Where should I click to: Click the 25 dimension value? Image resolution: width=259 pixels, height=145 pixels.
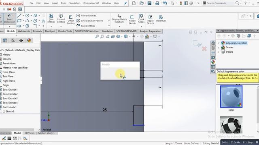click(104, 110)
